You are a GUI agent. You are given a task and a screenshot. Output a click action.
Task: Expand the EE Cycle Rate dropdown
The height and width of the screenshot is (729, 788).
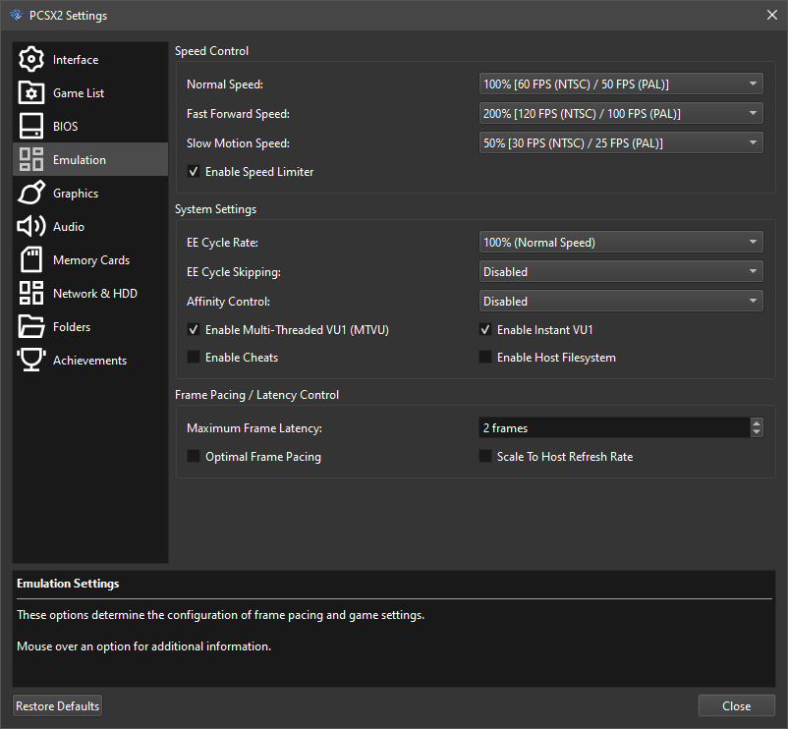621,242
